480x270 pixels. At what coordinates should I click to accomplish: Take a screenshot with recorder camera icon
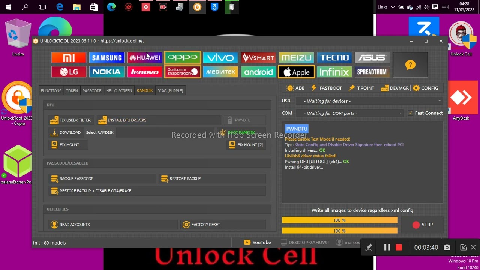coord(447,247)
